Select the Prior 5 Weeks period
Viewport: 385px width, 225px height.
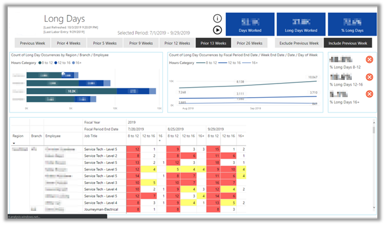pos(105,43)
